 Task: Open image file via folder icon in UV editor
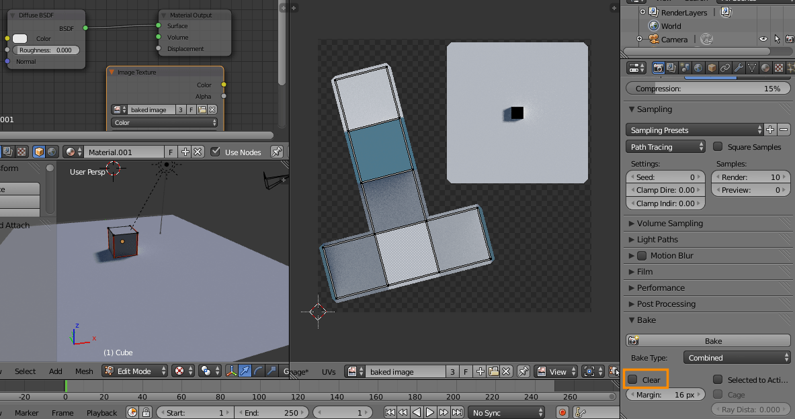[494, 371]
